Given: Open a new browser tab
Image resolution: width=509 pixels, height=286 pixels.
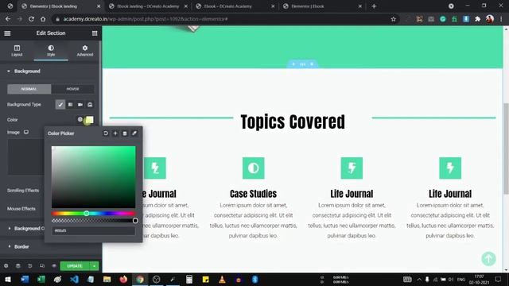Looking at the screenshot, I should point(374,6).
